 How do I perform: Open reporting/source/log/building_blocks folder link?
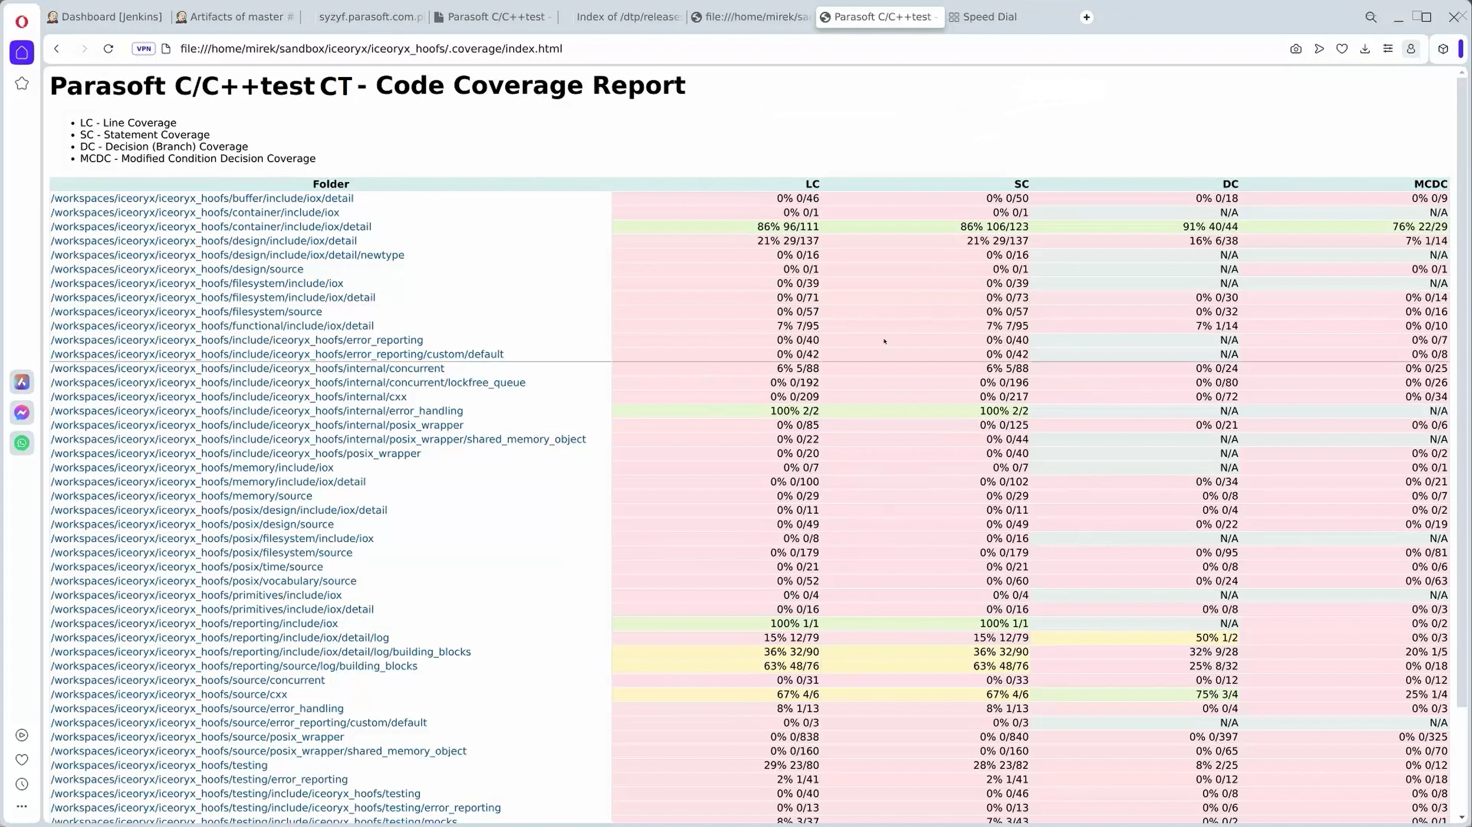[234, 666]
